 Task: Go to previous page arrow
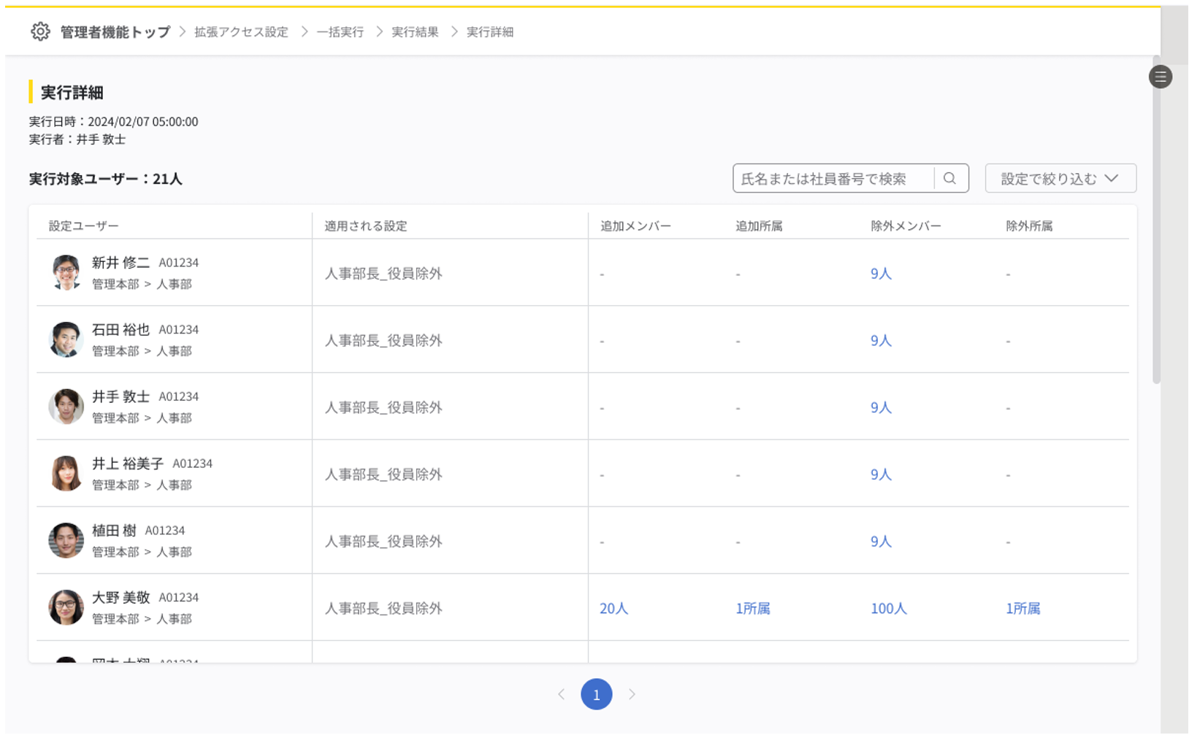pos(561,694)
